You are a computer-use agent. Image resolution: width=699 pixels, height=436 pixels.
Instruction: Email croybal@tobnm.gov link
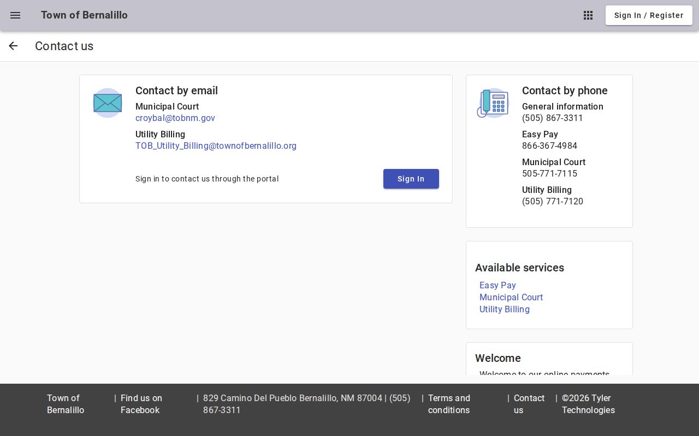coord(175,118)
